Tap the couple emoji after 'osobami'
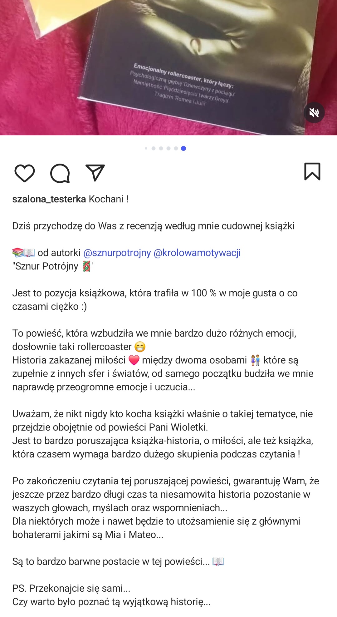 255,360
